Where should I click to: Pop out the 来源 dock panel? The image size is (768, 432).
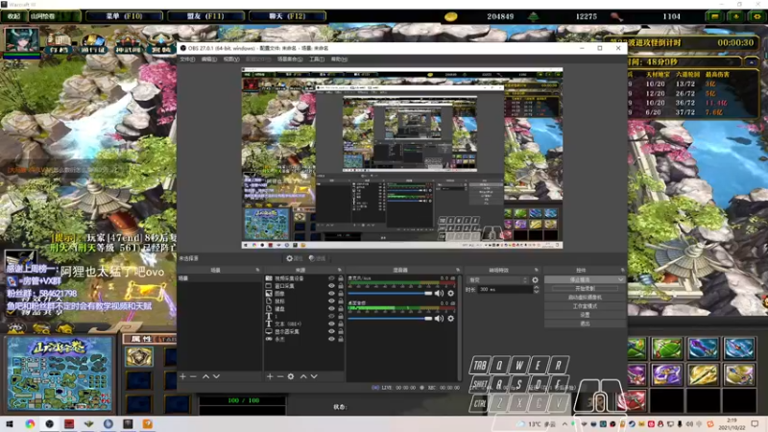[x=340, y=270]
